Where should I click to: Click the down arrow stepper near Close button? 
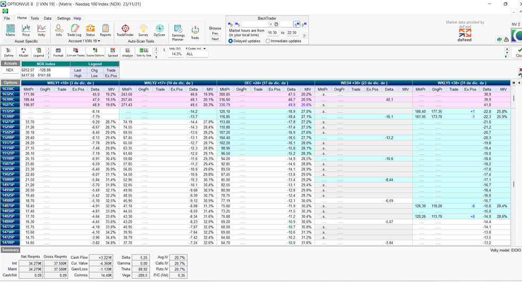pyautogui.click(x=507, y=53)
